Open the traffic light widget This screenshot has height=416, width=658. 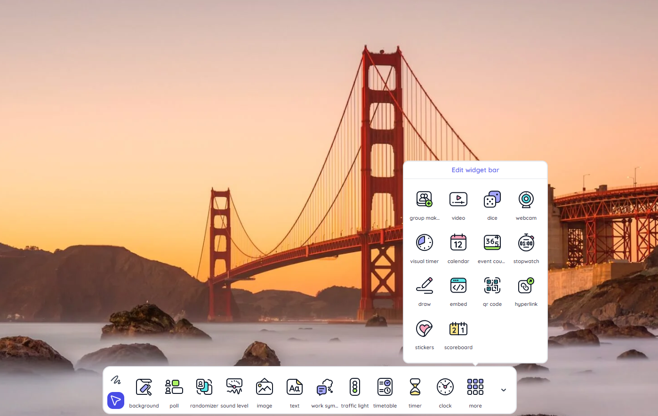(355, 390)
